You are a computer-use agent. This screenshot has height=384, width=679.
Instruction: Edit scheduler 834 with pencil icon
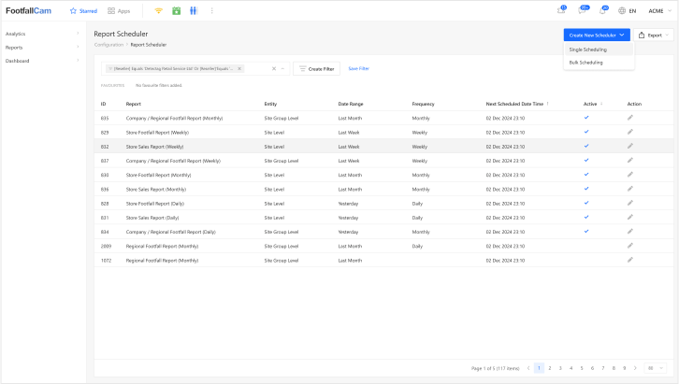630,232
